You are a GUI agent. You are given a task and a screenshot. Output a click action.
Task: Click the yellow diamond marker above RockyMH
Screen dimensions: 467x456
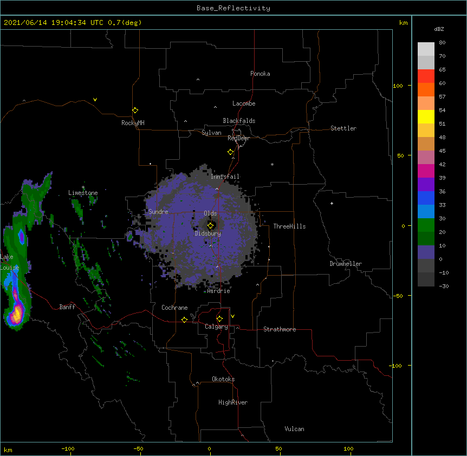coord(135,110)
